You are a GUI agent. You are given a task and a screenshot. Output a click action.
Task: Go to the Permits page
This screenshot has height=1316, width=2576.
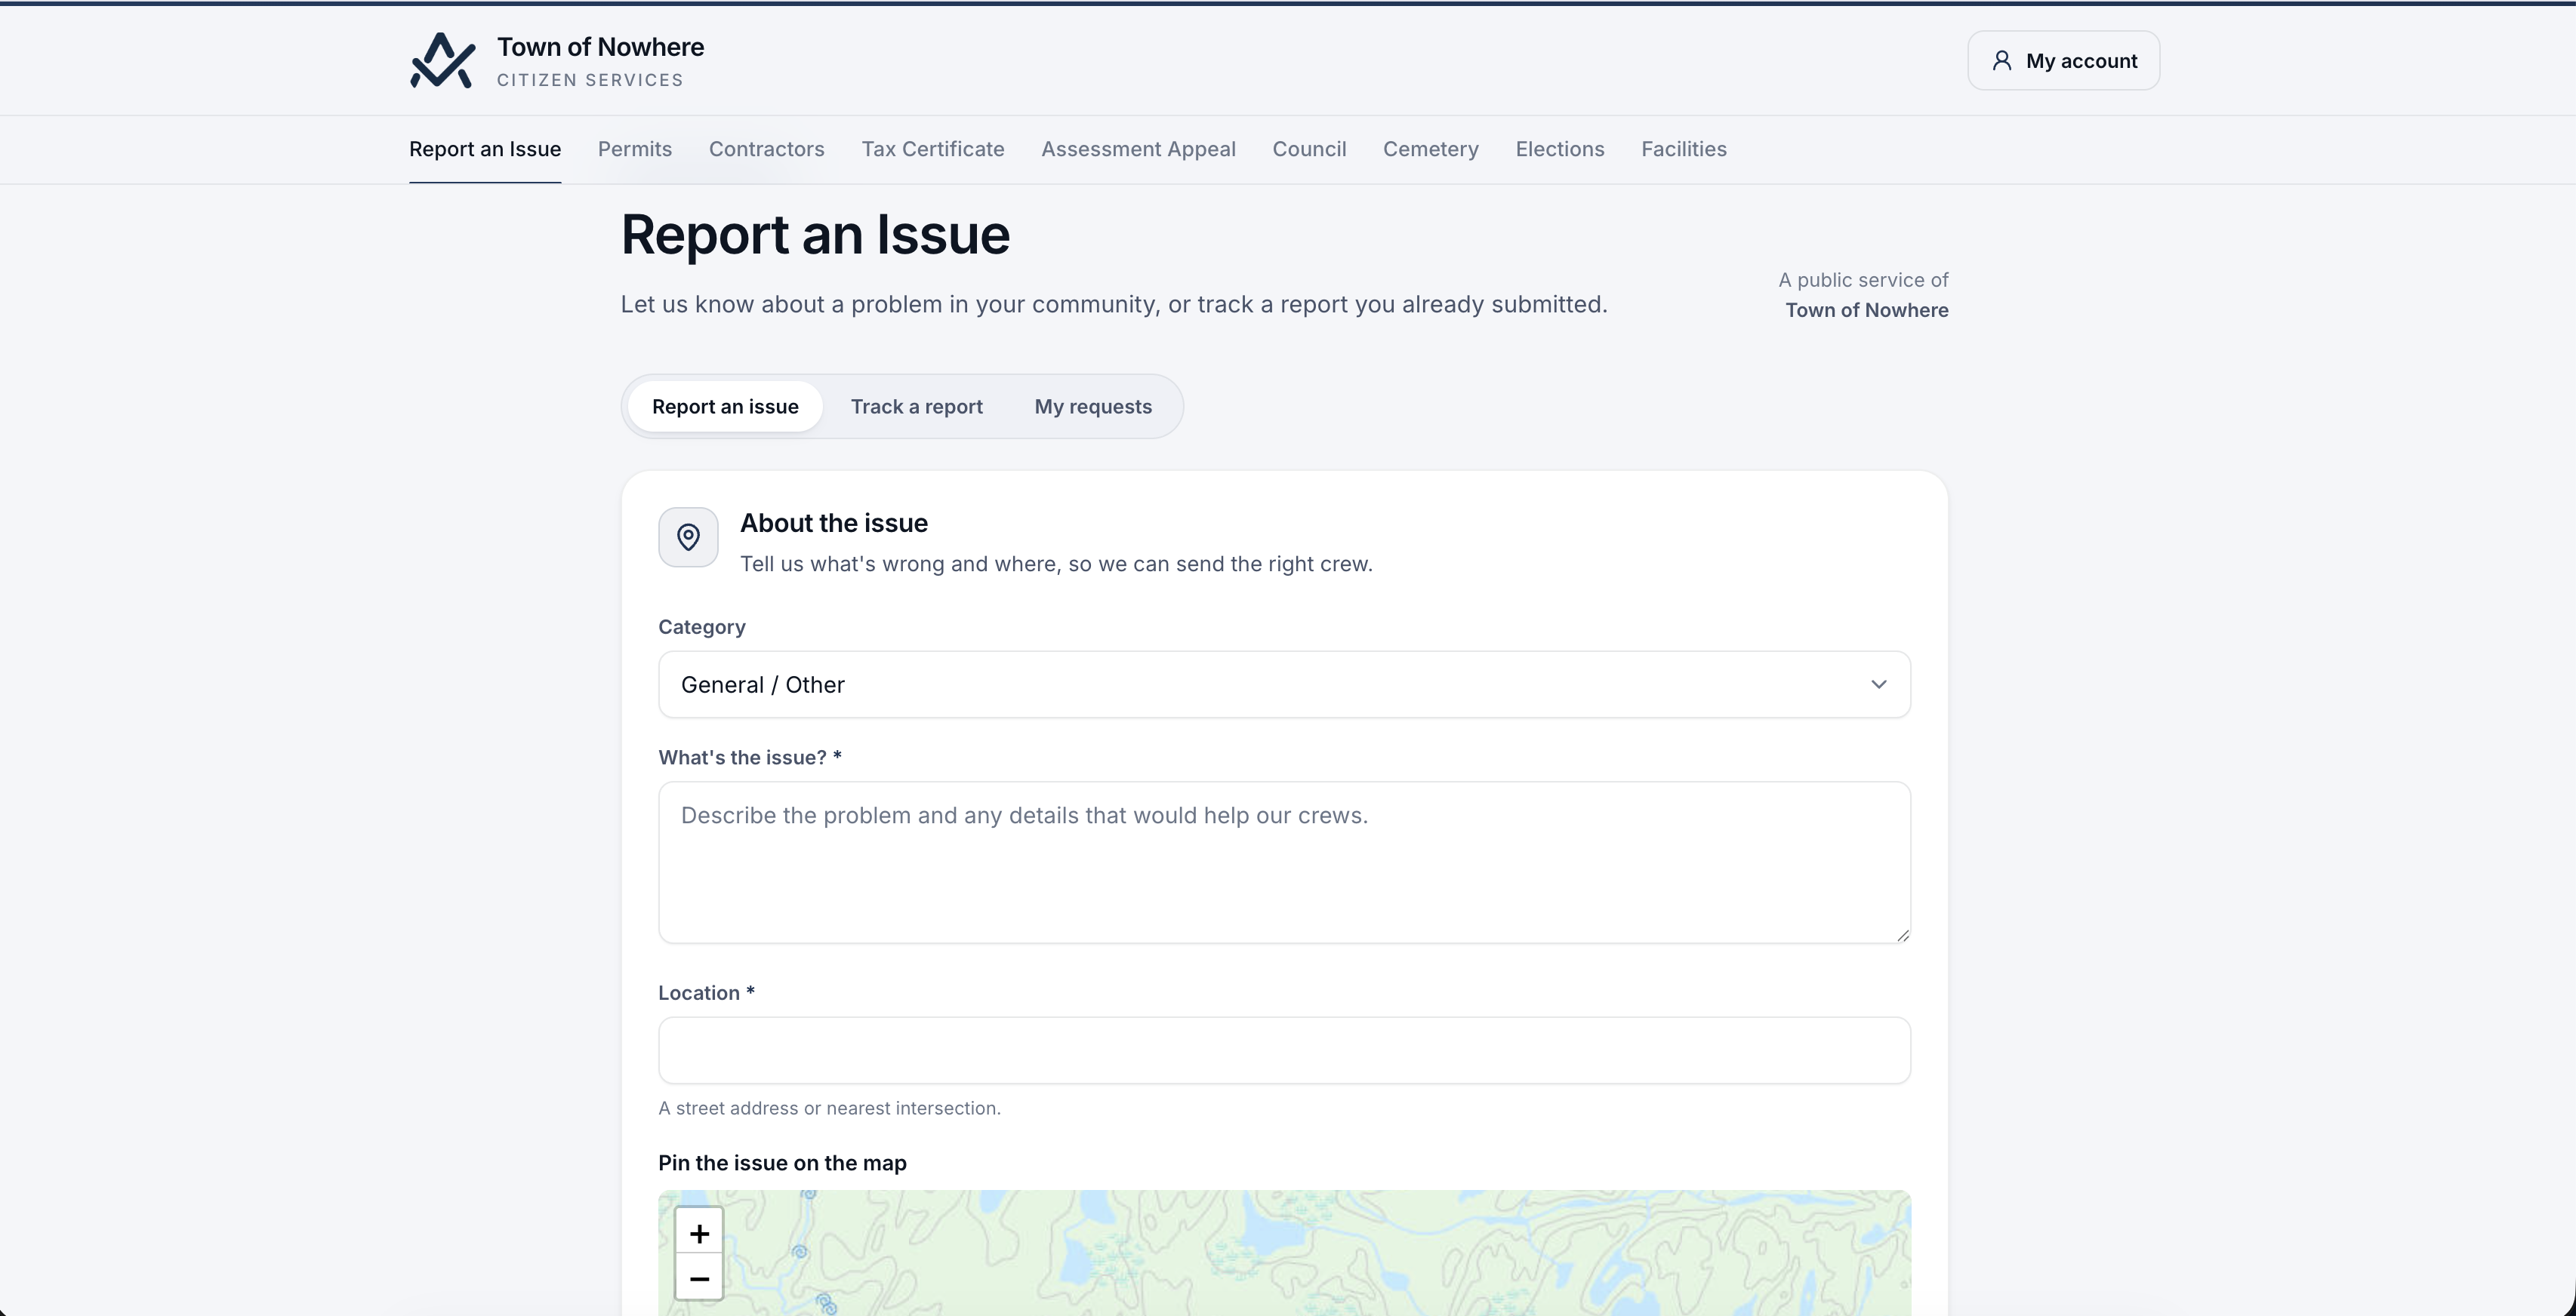[635, 149]
